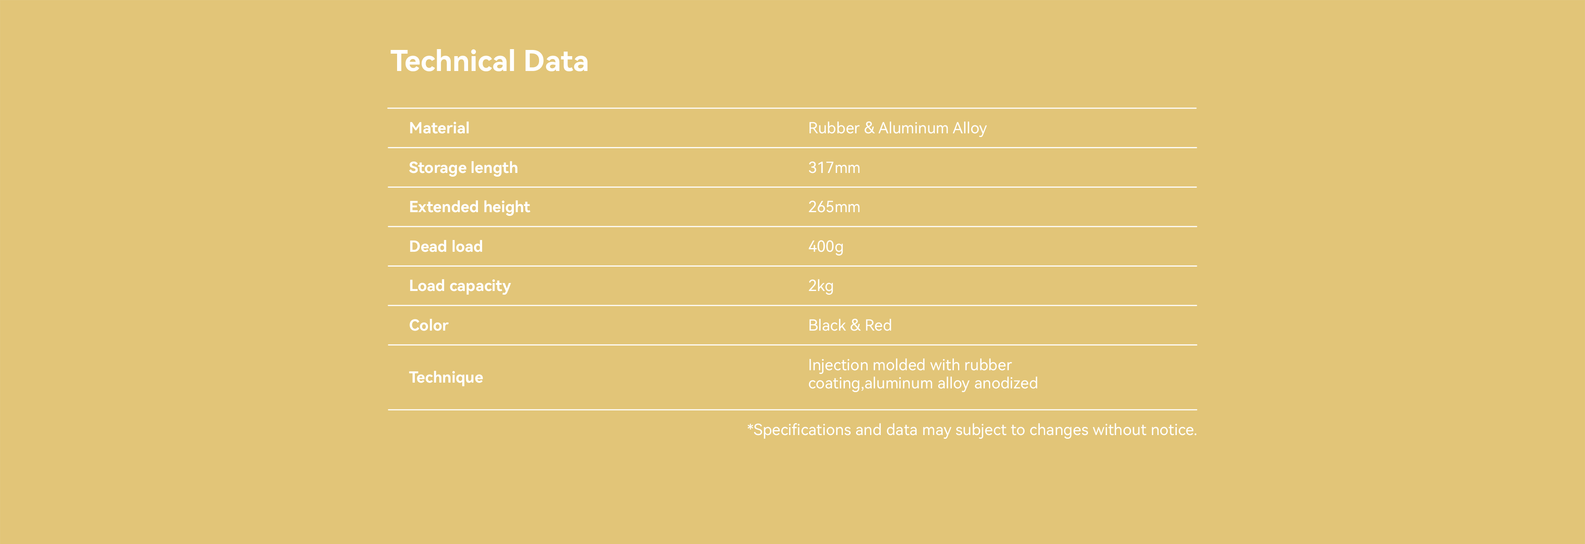Click the 317mm storage length value
Image resolution: width=1585 pixels, height=544 pixels.
pyautogui.click(x=833, y=168)
